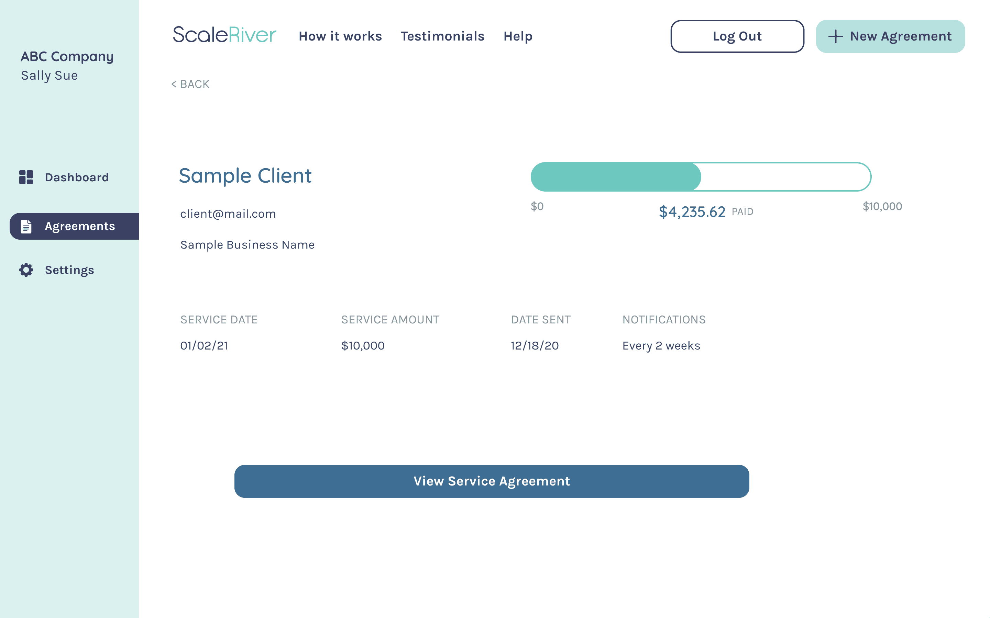Click the ScaleRiver logo
990x618 pixels.
tap(224, 35)
